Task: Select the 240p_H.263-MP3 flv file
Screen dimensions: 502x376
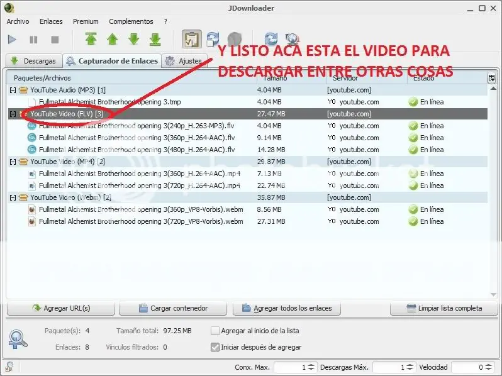Action: click(x=247, y=126)
